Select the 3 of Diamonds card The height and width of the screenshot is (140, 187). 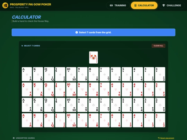149,120
